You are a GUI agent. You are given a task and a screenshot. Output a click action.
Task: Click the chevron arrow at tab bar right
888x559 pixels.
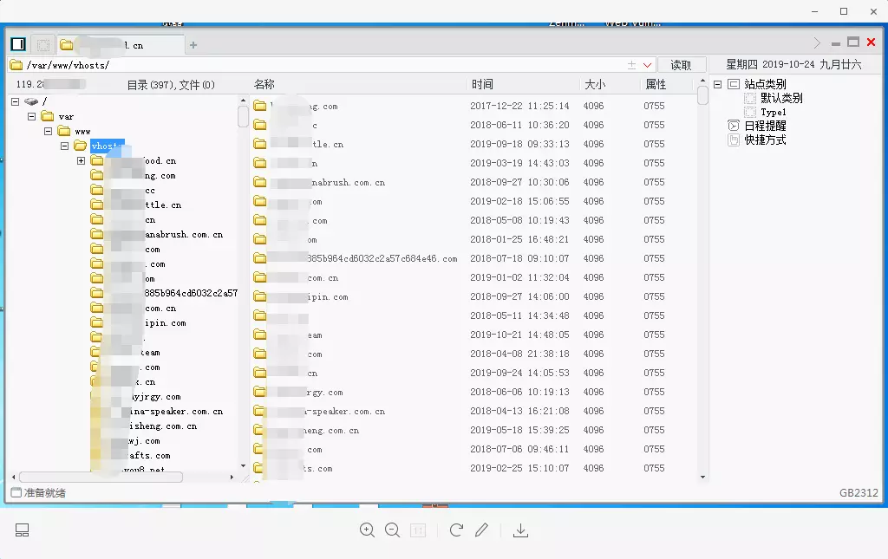(817, 43)
